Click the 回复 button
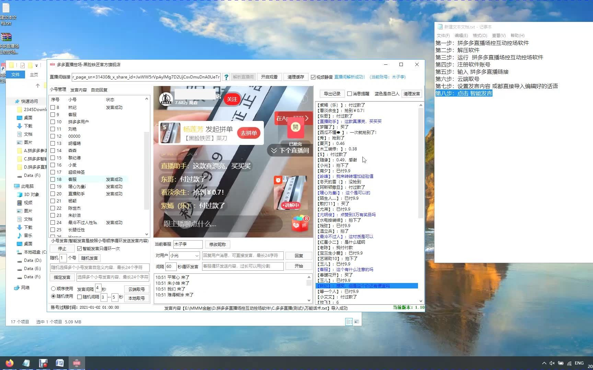This screenshot has height=370, width=593. point(299,256)
